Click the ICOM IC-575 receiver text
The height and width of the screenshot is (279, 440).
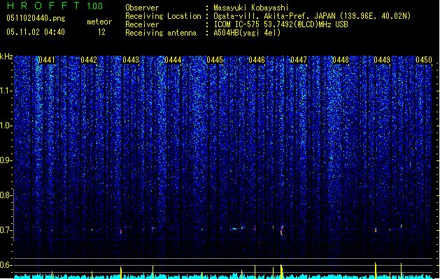[281, 24]
